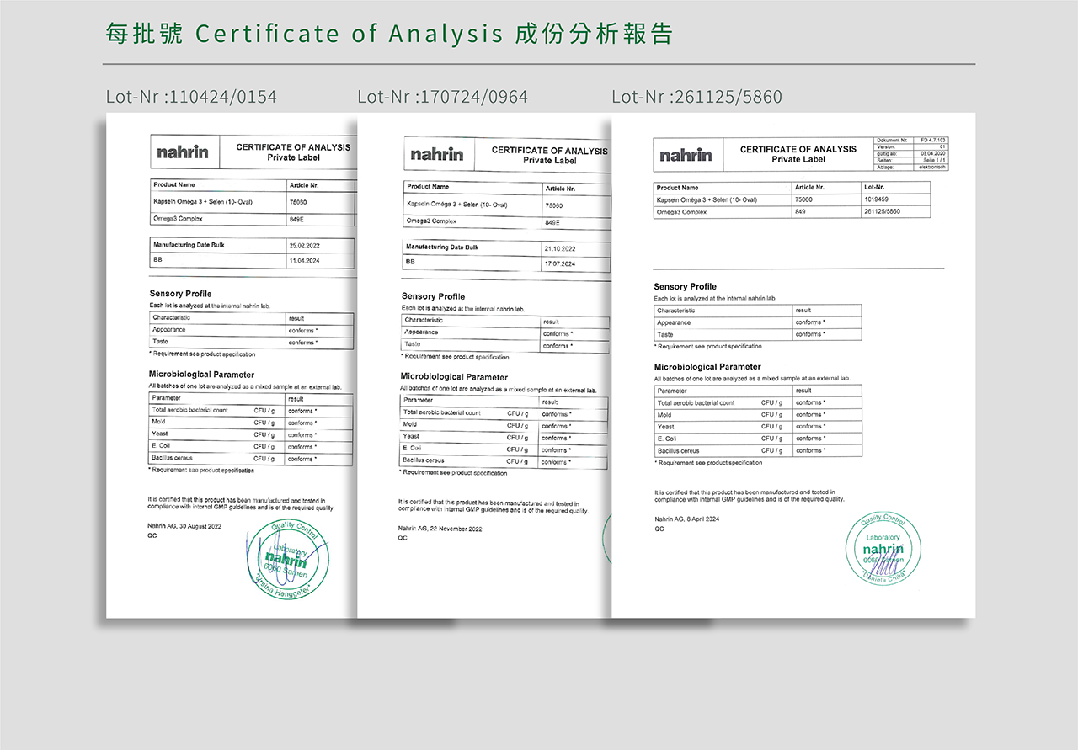Click 'Appearance' row in third certificate

(758, 322)
